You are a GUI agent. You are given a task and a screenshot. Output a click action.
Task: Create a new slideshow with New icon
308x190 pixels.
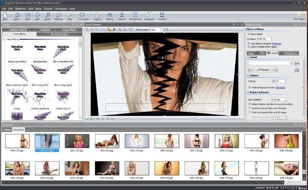(x=5, y=16)
